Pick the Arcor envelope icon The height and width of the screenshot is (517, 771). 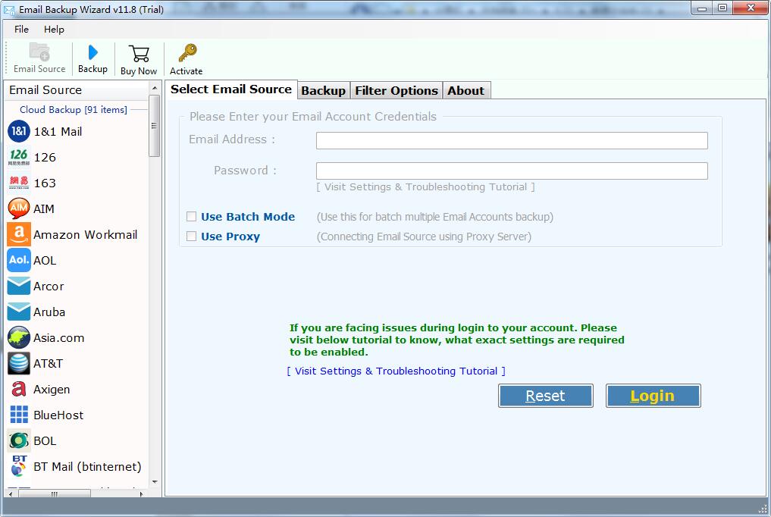tap(19, 286)
